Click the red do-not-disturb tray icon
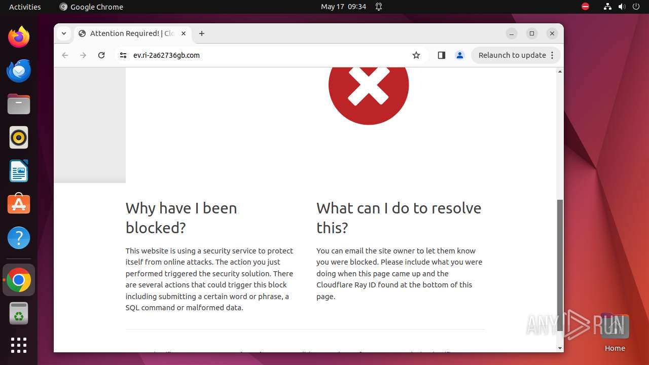 pos(586,7)
